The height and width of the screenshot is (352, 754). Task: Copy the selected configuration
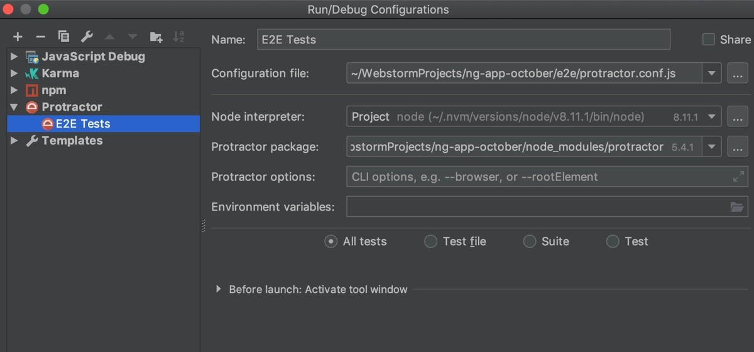click(63, 37)
